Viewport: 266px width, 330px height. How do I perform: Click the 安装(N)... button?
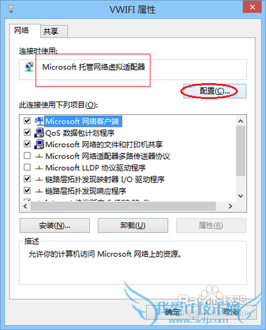click(55, 226)
